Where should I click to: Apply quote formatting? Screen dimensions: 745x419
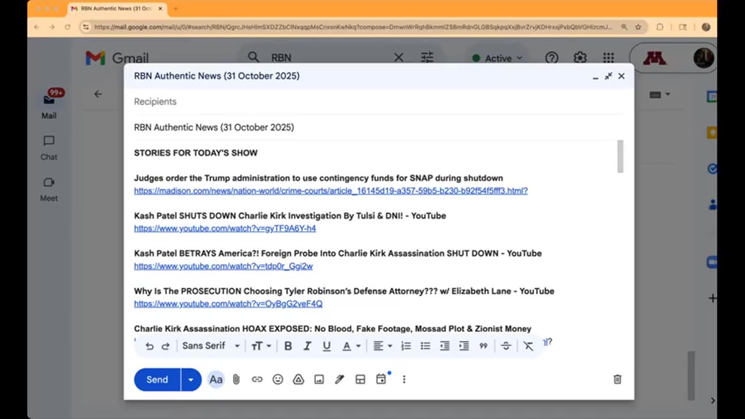tap(483, 346)
